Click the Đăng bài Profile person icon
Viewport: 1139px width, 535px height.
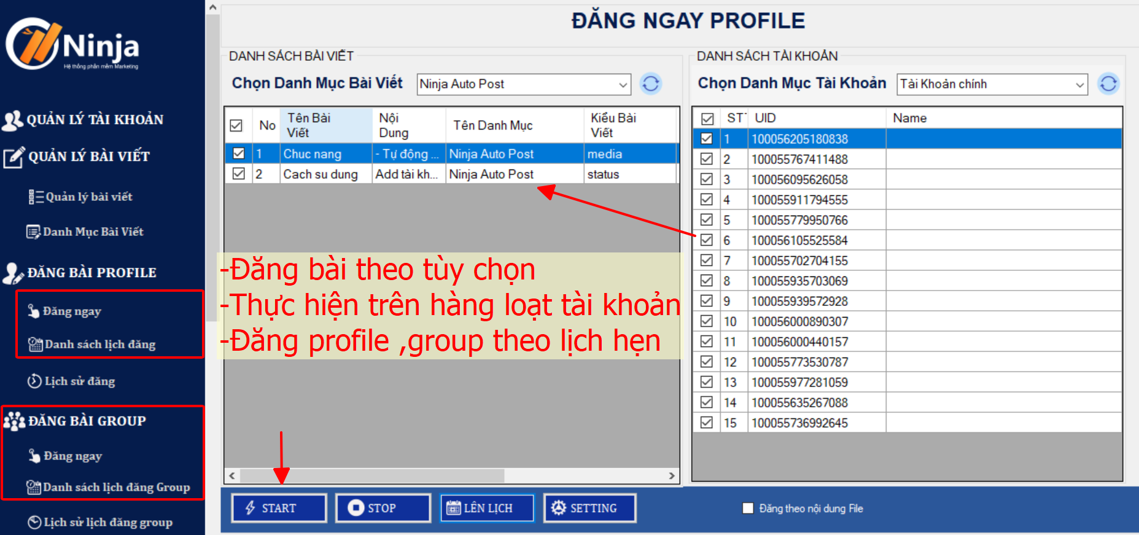point(13,273)
